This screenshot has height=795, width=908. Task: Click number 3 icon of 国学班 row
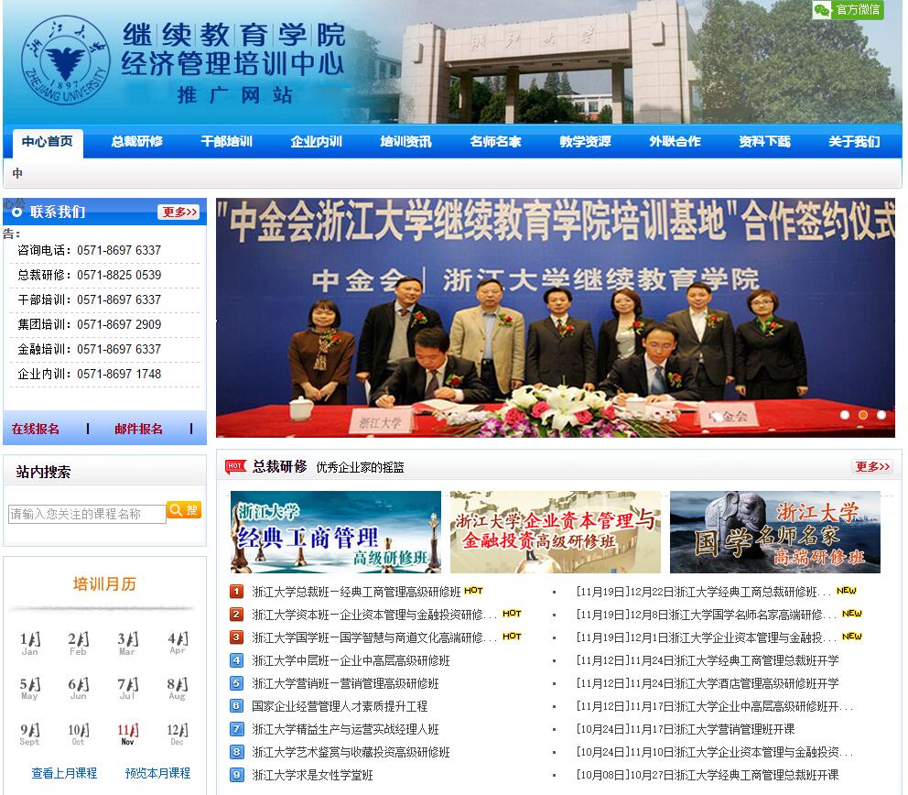[x=236, y=637]
